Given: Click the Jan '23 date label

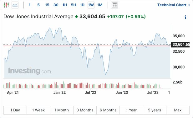Looking at the screenshot, I should coord(122,93).
